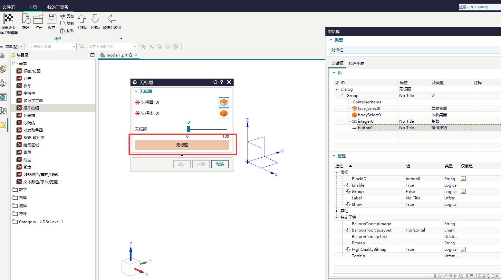Toggle the HighQualityBitmap create-only checkbox
501x280 pixels.
pyautogui.click(x=463, y=249)
